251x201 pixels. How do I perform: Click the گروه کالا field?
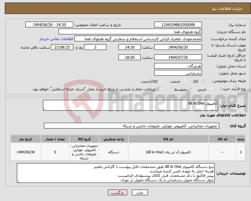132,126
